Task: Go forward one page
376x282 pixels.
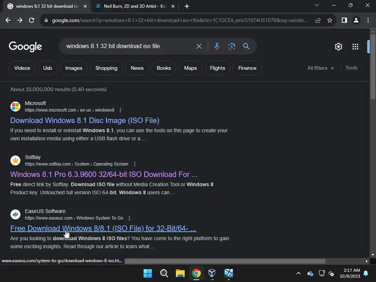Action: [x=20, y=21]
